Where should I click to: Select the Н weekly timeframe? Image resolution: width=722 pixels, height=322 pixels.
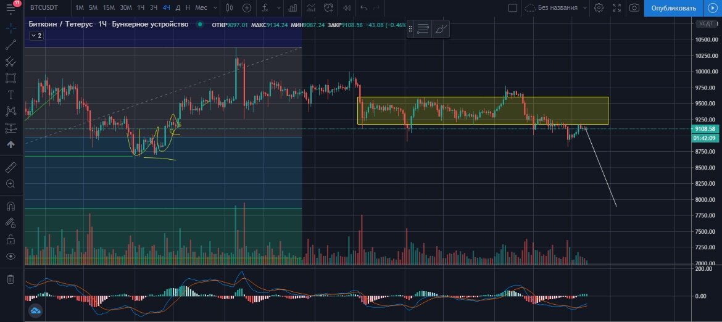tap(188, 8)
